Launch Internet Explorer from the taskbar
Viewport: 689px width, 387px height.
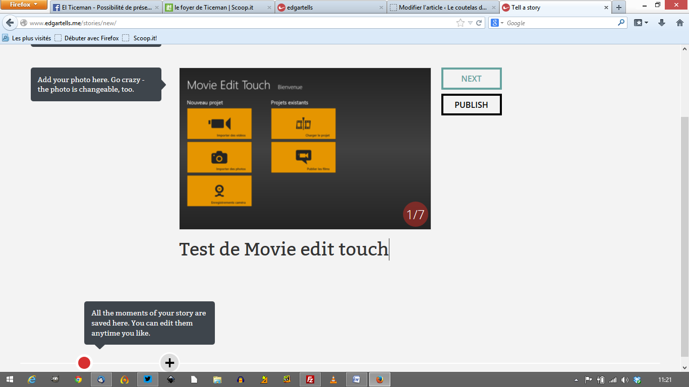(x=32, y=379)
